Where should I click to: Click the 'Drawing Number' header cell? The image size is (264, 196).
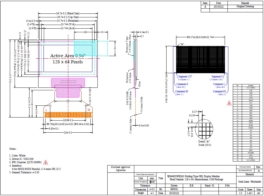[x=245, y=167]
